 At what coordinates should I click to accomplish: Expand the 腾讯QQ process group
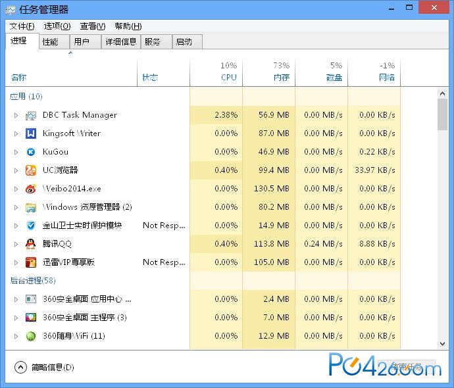point(16,244)
